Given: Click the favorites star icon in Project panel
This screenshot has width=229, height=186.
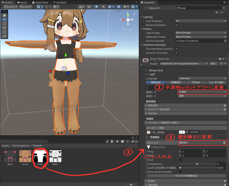Looking at the screenshot, I should pos(128,141).
